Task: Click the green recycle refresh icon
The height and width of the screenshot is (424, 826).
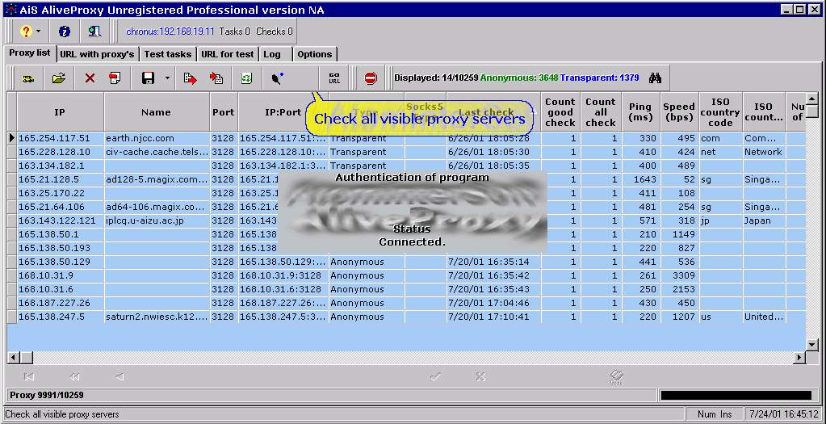Action: 246,78
